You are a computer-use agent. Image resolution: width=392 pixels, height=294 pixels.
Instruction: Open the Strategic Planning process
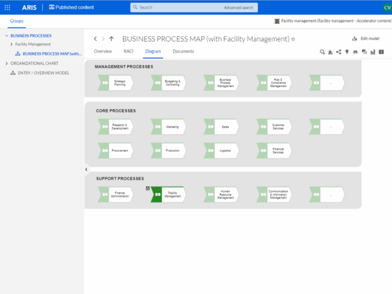coord(115,83)
